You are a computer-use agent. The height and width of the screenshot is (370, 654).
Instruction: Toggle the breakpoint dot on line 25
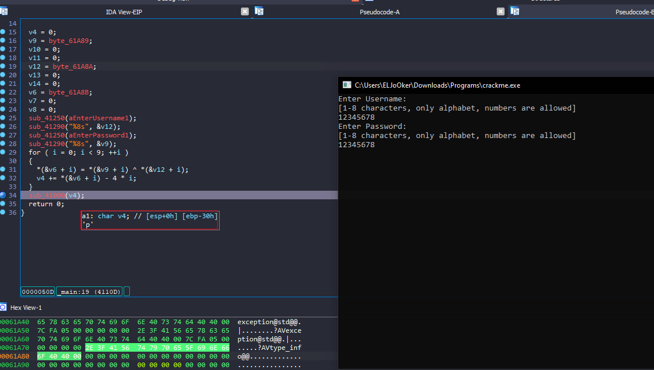click(x=3, y=118)
